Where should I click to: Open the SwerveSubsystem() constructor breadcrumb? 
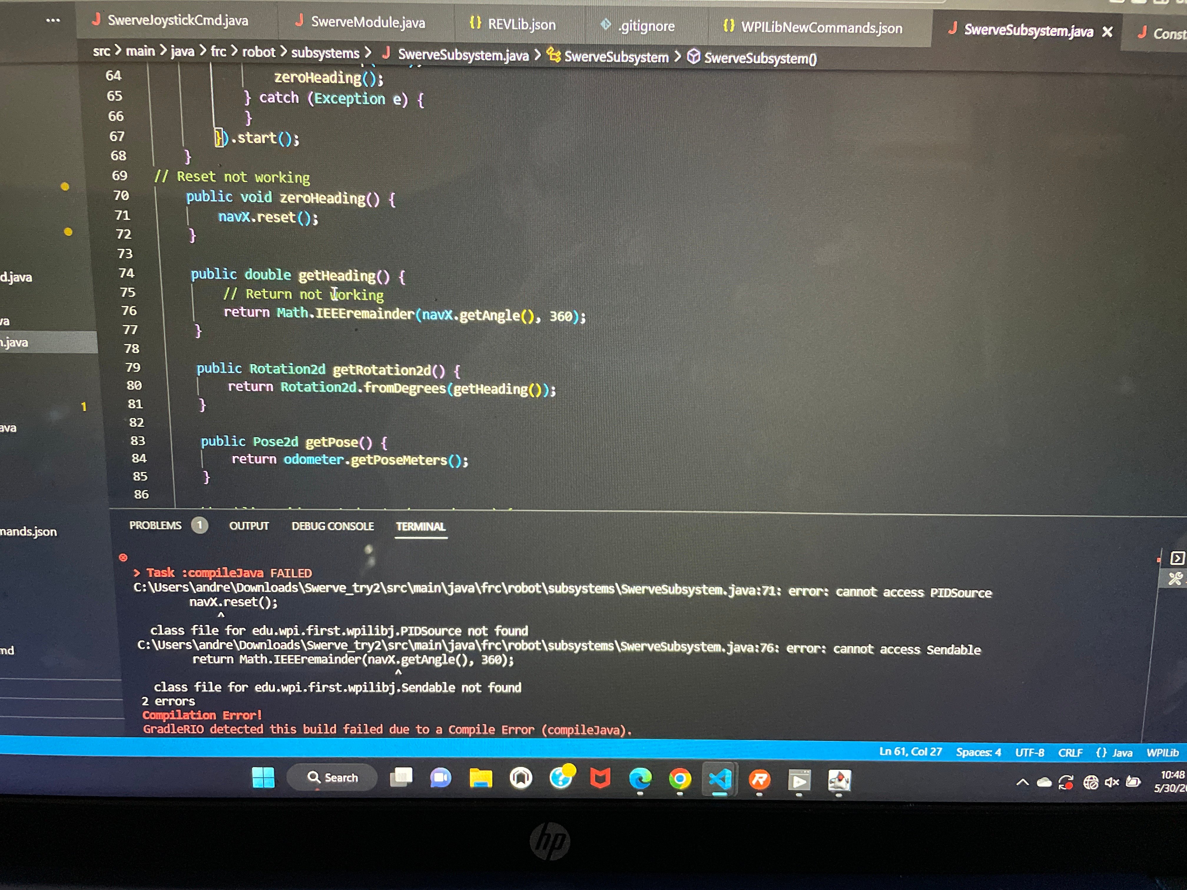pos(760,58)
